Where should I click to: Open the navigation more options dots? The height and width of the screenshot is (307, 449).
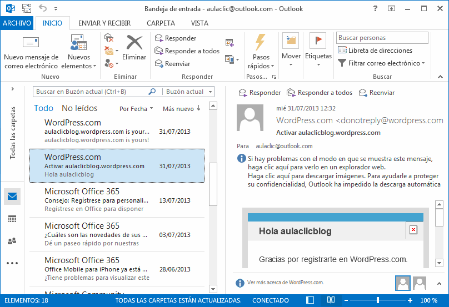click(12, 263)
